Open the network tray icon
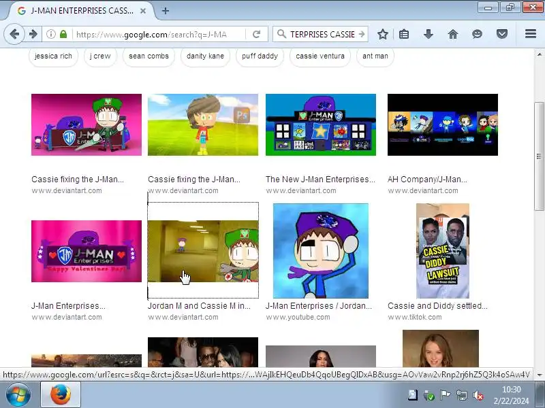The image size is (545, 408). tap(462, 395)
